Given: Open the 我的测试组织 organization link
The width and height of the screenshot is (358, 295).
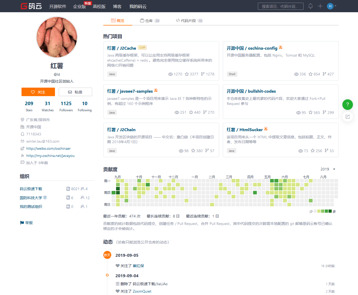Looking at the screenshot, I should 31,207.
